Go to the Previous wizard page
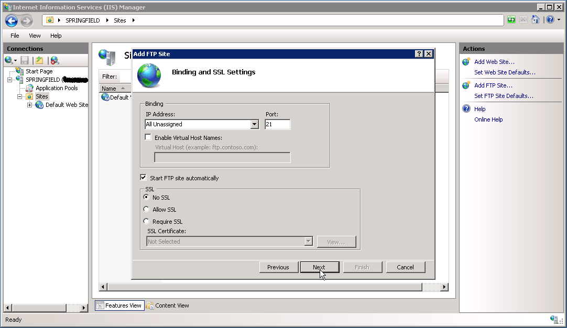The height and width of the screenshot is (328, 567). coord(278,267)
